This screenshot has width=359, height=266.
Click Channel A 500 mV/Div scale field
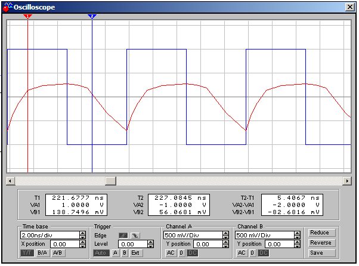[x=193, y=235]
